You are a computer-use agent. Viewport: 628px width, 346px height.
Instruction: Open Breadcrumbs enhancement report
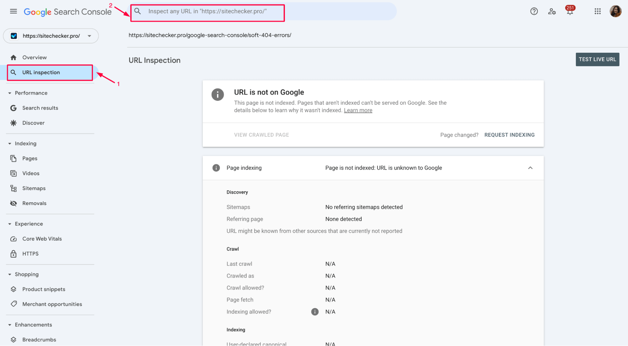pos(39,340)
